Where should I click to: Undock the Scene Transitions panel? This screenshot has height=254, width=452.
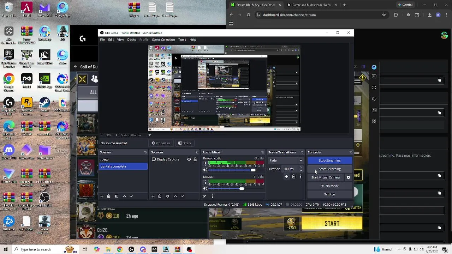(x=302, y=152)
